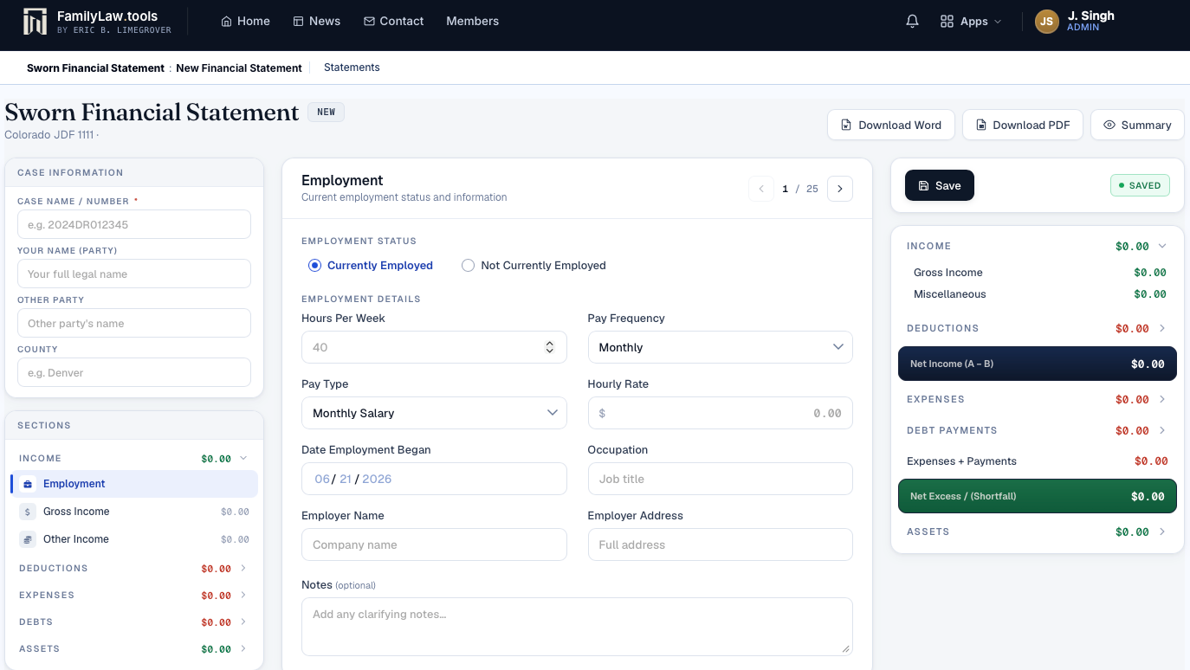Click the Download PDF button
Viewport: 1190px width, 670px height.
1023,126
